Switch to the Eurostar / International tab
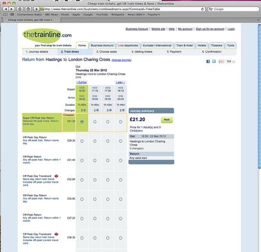The image size is (261, 252). click(x=157, y=46)
